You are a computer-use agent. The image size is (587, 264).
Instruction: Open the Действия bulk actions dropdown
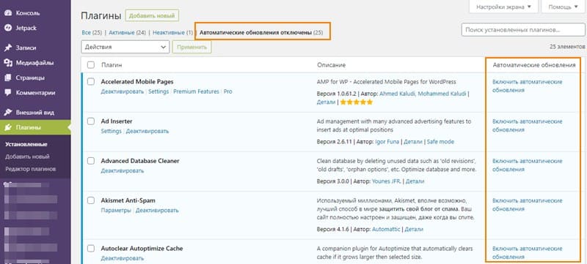tap(125, 47)
